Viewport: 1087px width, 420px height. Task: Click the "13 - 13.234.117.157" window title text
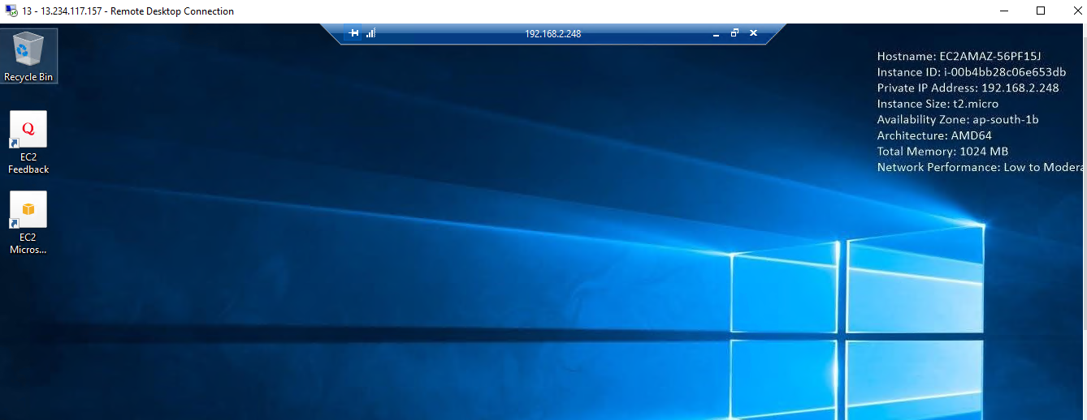pos(61,11)
